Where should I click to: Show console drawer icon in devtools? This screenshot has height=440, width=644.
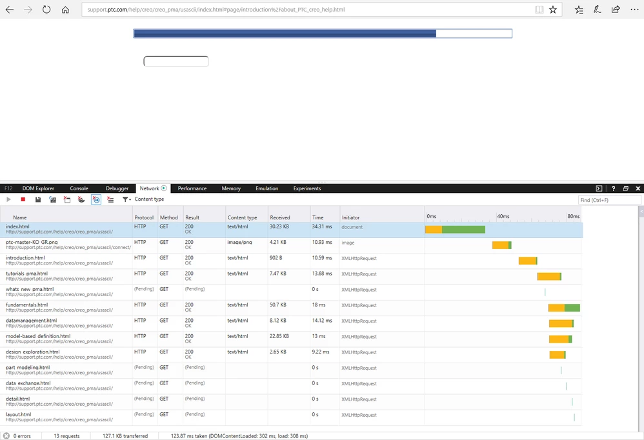(x=599, y=188)
